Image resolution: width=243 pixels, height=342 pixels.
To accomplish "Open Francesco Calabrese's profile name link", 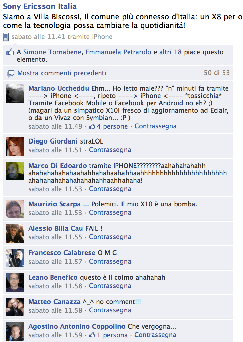I will (62, 253).
